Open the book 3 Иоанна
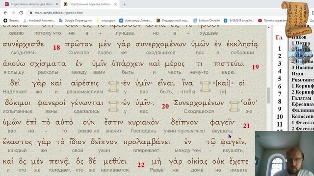Screen dimensions: 314x176 tap(303, 67)
